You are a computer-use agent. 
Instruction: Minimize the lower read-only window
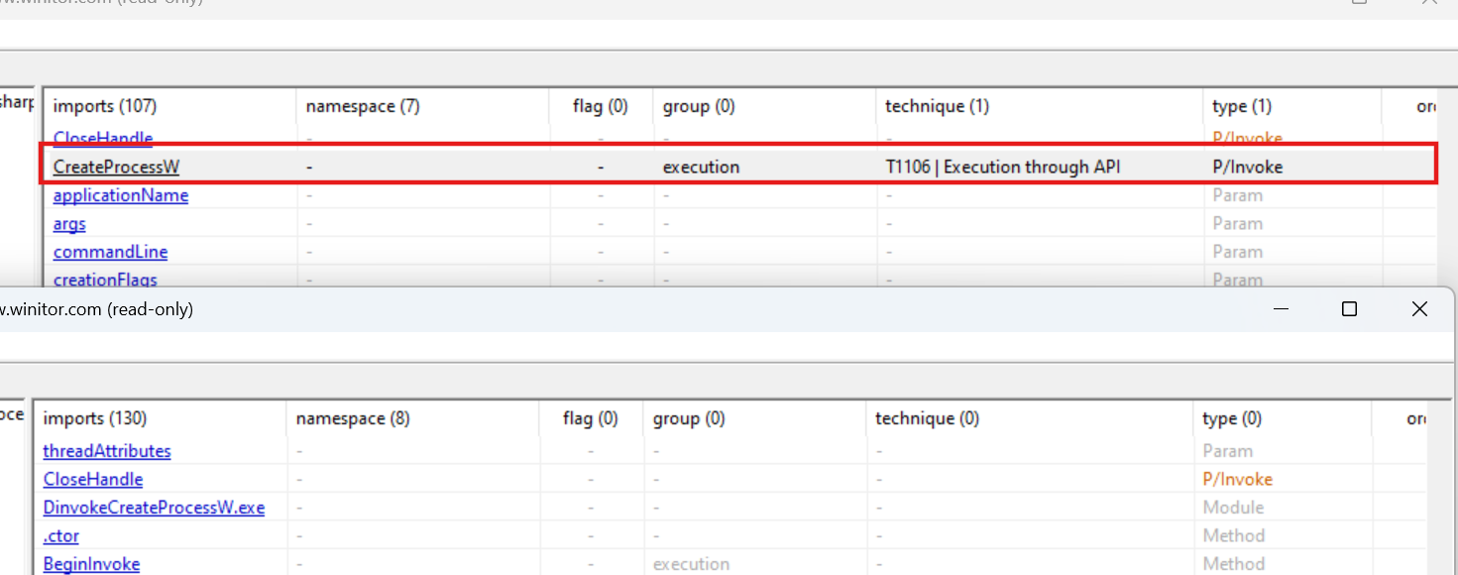tap(1281, 309)
